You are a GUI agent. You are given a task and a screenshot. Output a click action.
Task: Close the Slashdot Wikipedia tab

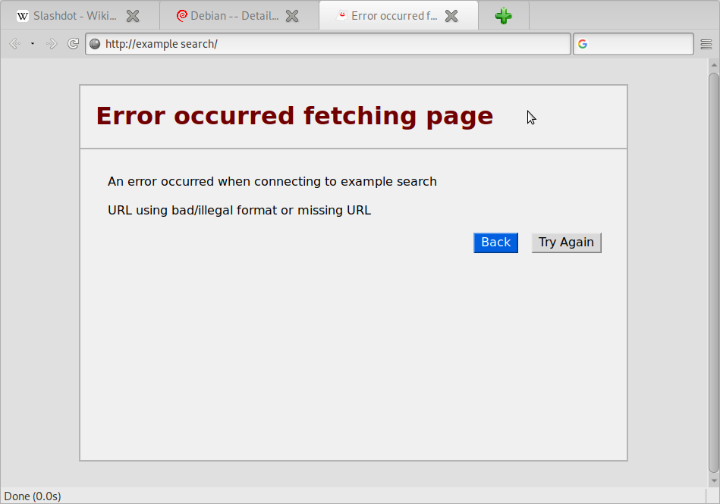point(133,16)
